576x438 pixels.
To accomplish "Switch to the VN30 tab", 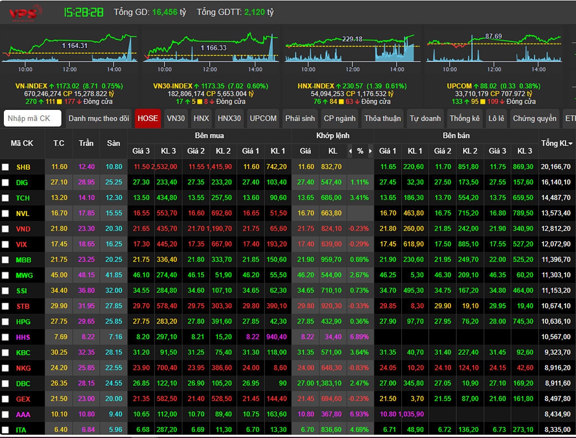I will coord(176,118).
